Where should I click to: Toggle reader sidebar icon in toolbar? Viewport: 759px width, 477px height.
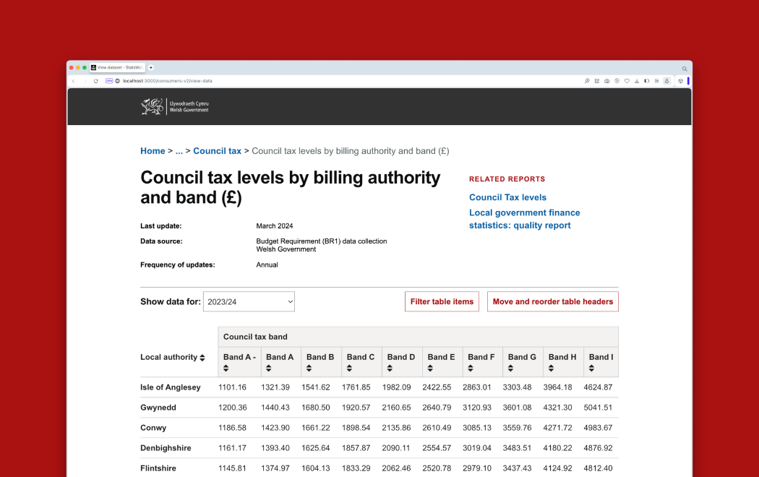647,81
